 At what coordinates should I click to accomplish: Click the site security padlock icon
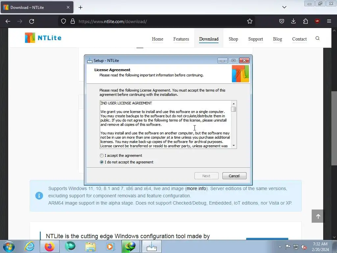coord(73,21)
